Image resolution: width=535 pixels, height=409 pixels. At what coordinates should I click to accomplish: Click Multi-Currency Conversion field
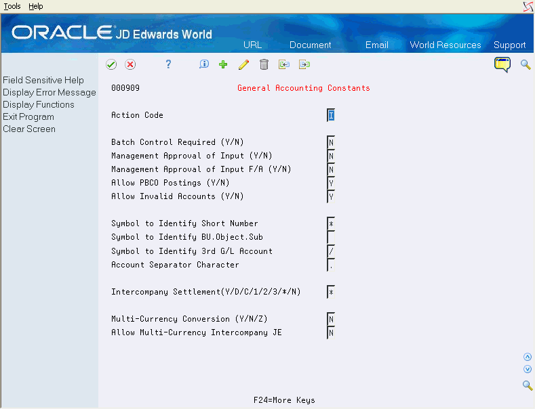[x=331, y=319]
